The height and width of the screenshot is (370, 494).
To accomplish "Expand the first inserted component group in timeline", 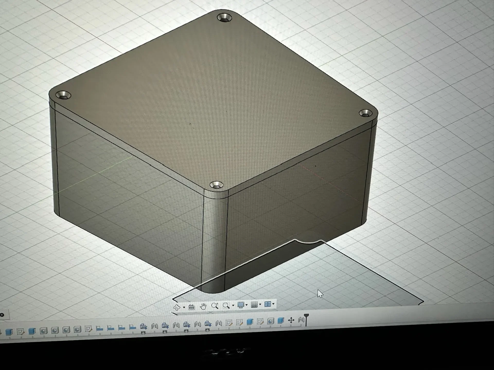I will [143, 333].
